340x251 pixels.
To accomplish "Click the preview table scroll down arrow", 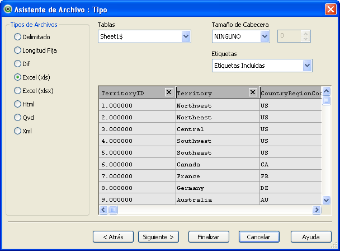I will [327, 200].
